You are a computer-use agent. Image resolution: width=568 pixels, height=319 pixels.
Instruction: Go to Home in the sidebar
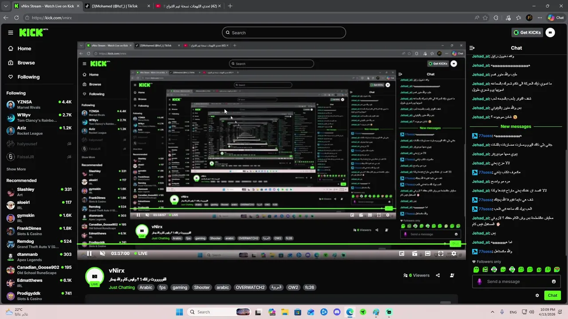click(20, 49)
